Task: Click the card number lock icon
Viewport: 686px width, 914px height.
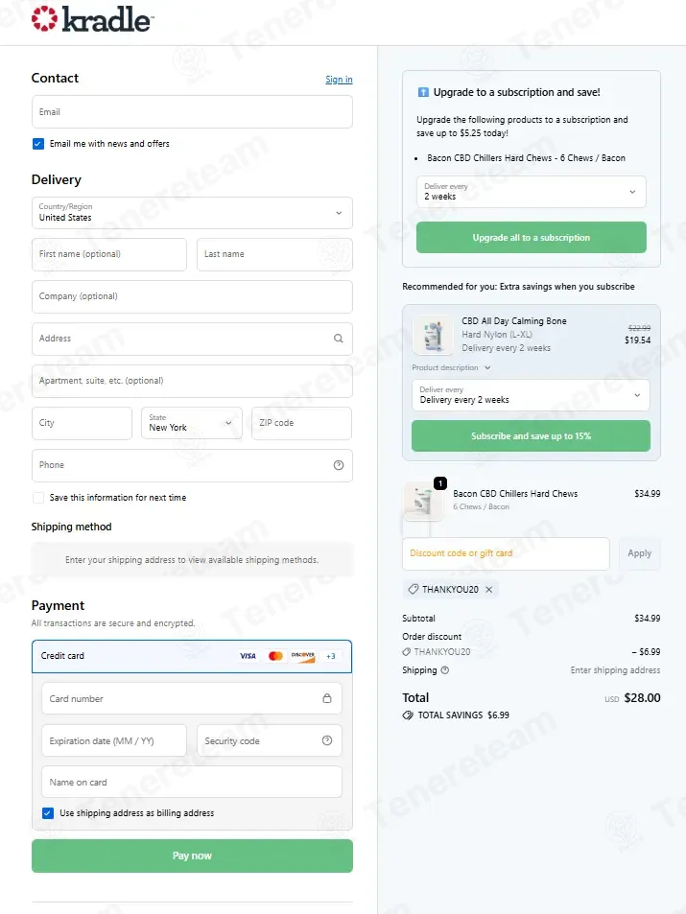Action: 327,698
